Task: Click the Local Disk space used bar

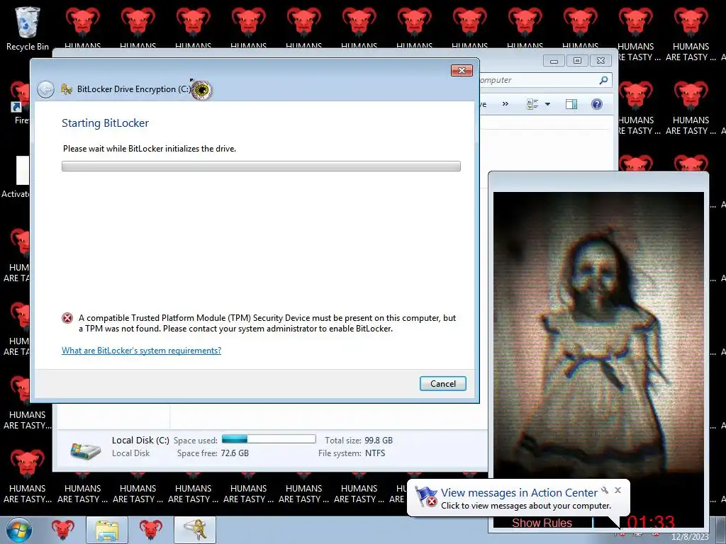Action: click(x=269, y=439)
